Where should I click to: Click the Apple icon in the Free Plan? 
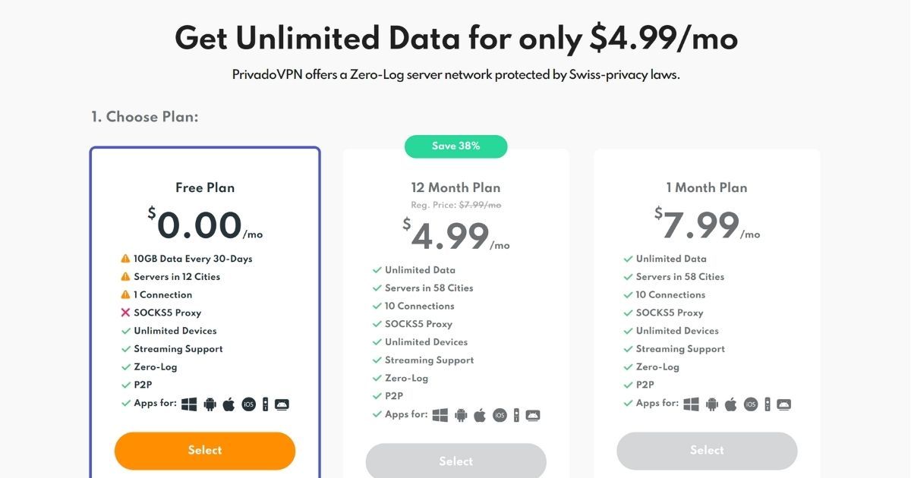229,404
